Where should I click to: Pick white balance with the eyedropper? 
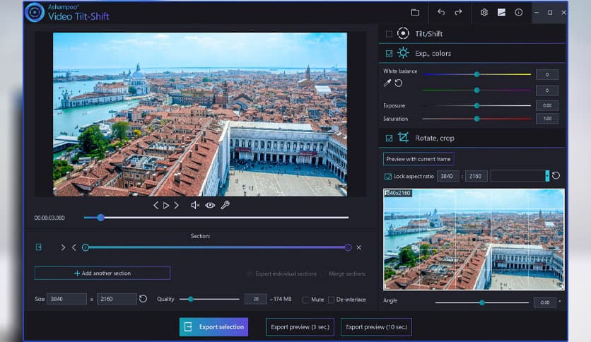pos(387,83)
